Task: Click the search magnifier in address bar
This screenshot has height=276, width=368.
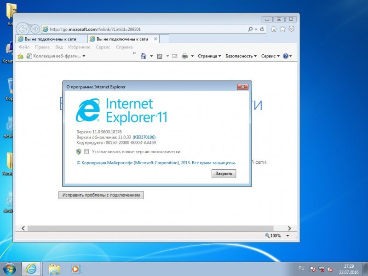Action: (x=250, y=29)
